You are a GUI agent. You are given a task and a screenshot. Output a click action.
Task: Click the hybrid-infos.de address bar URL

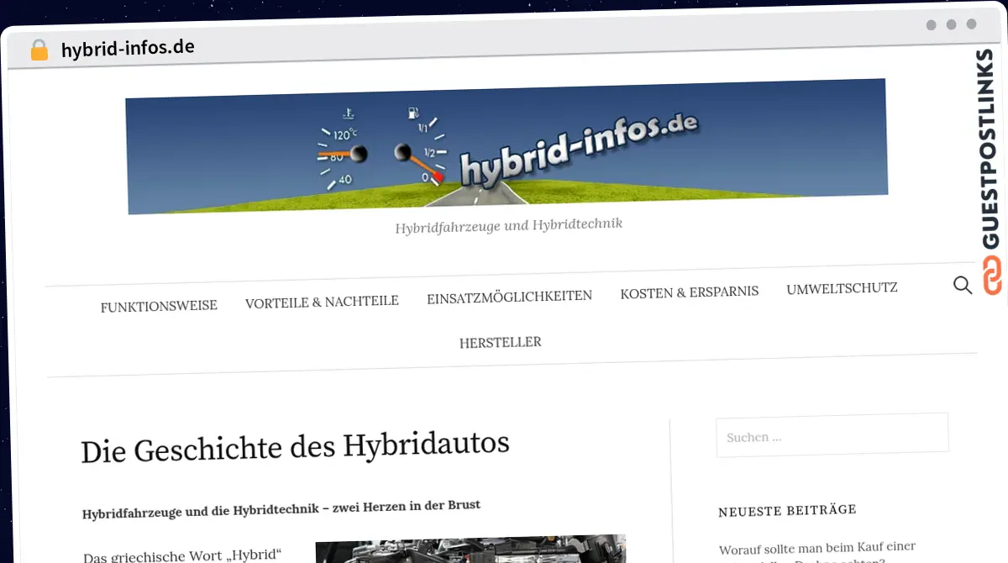coord(128,48)
